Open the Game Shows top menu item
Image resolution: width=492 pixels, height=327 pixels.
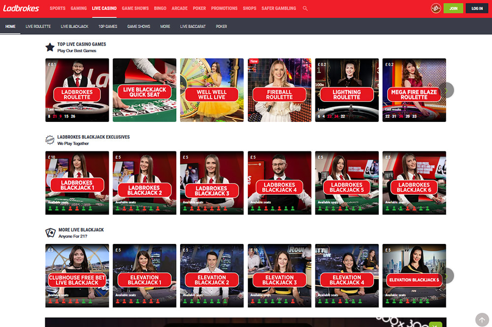click(135, 8)
